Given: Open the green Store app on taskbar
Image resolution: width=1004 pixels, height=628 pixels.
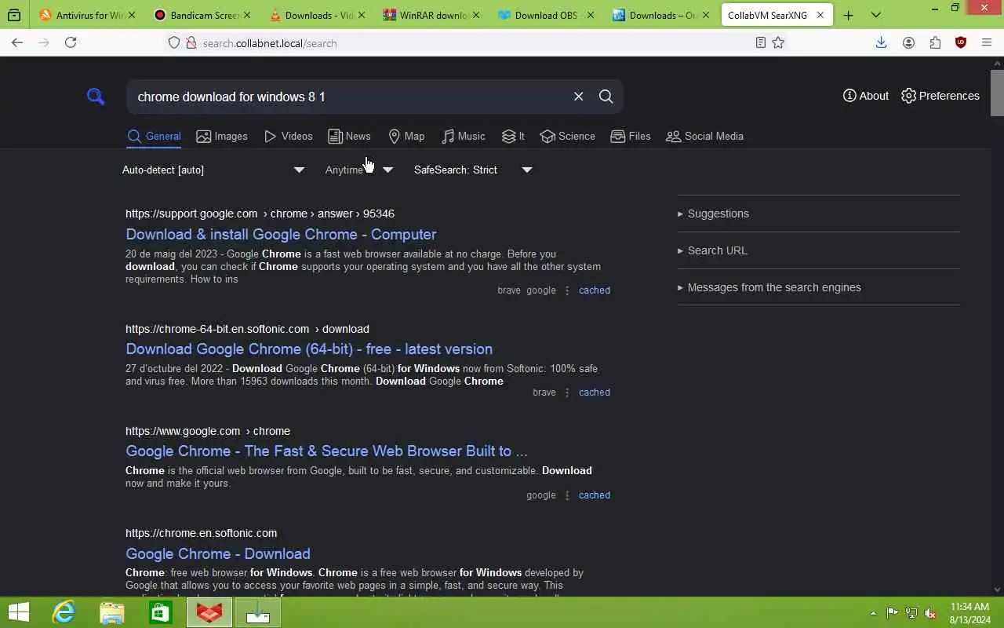Looking at the screenshot, I should 161,612.
